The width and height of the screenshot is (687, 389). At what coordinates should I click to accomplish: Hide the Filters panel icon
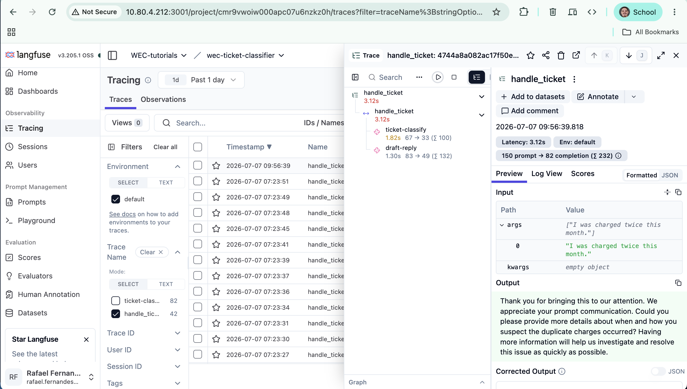112,147
